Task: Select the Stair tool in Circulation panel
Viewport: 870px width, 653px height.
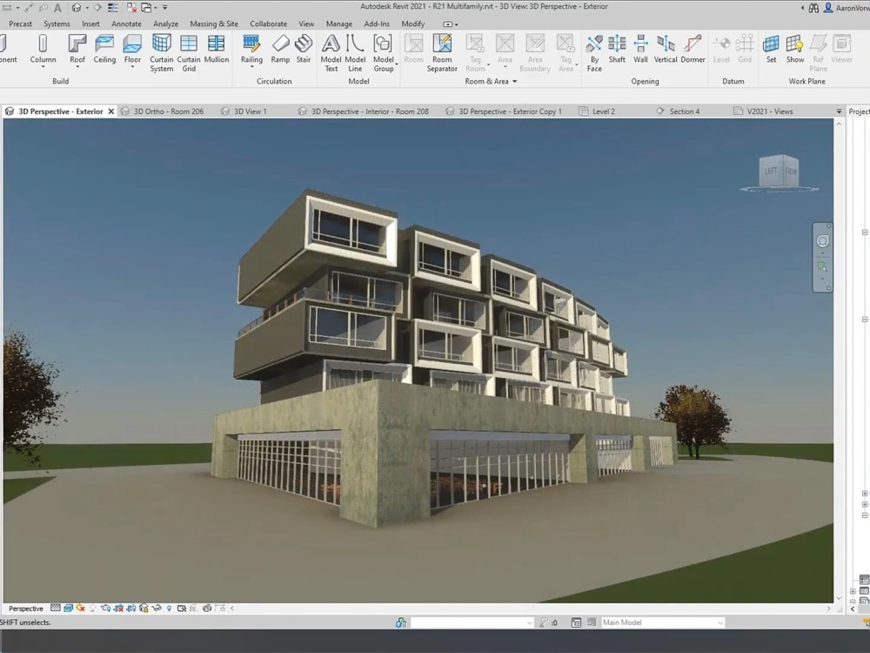Action: coord(304,48)
